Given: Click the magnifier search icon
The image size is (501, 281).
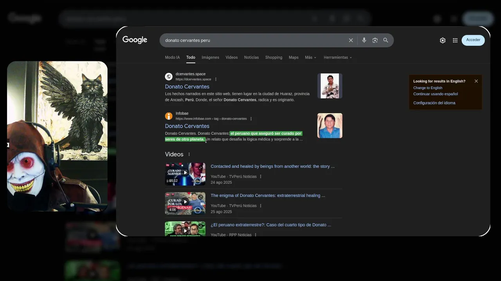Looking at the screenshot, I should pos(386,40).
